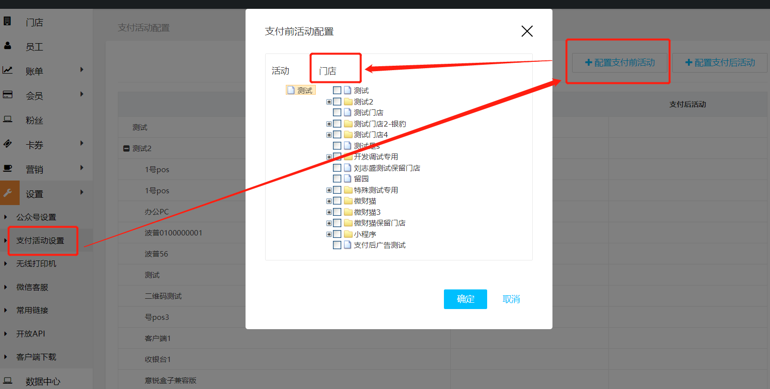This screenshot has height=389, width=770.
Task: Click the 员工 person icon in sidebar
Action: (7, 46)
